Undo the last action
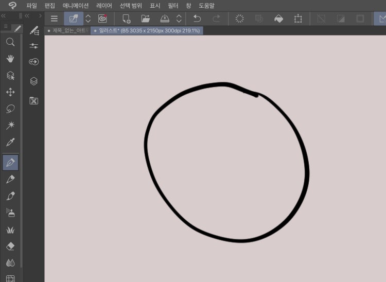This screenshot has width=386, height=282. 197,19
